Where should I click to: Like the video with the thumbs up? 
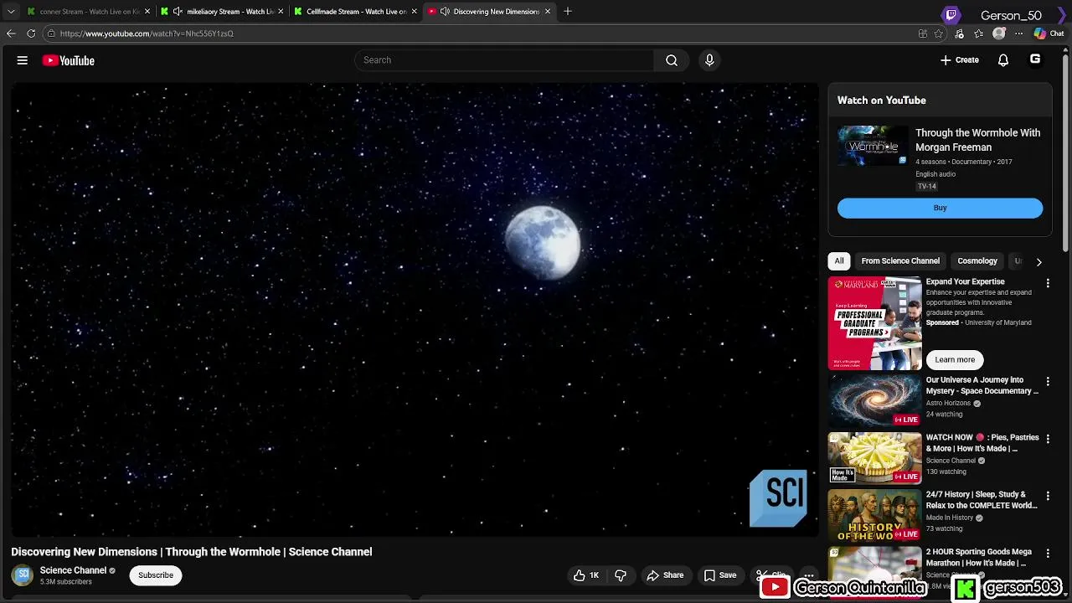(x=588, y=575)
